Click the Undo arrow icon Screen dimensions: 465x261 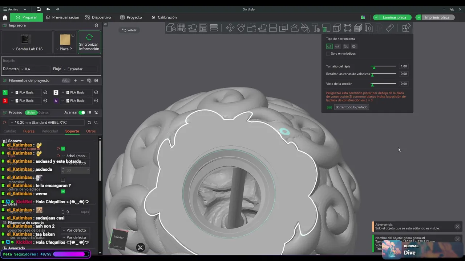point(48,9)
